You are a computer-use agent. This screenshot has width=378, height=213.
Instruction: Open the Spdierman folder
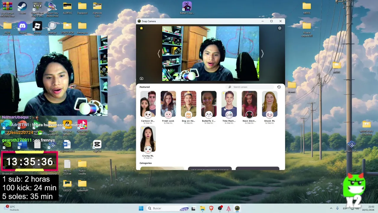pyautogui.click(x=82, y=186)
